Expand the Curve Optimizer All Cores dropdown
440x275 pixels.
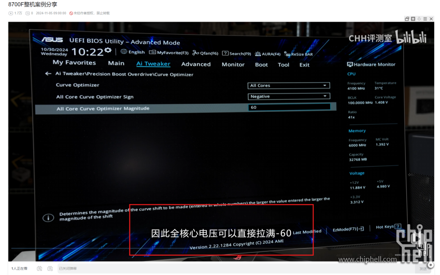click(x=289, y=85)
